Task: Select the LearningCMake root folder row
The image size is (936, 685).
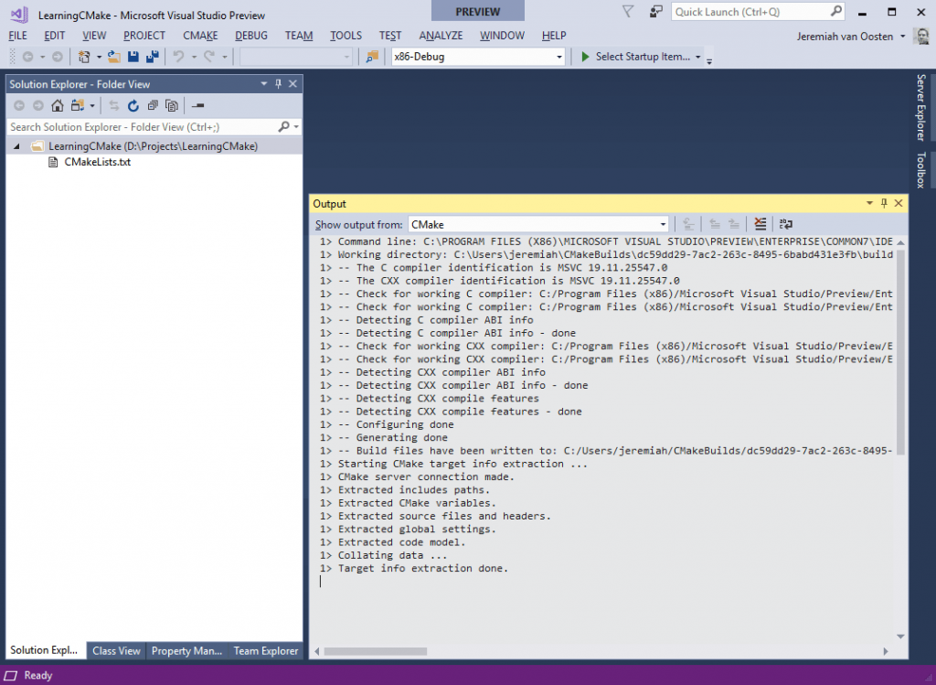Action: pyautogui.click(x=154, y=146)
